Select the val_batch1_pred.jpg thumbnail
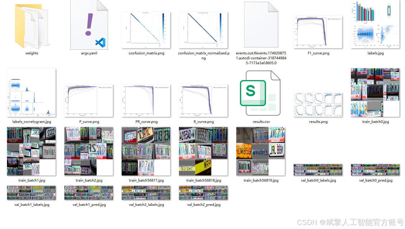Screen dimensions: 405x229 pyautogui.click(x=89, y=193)
